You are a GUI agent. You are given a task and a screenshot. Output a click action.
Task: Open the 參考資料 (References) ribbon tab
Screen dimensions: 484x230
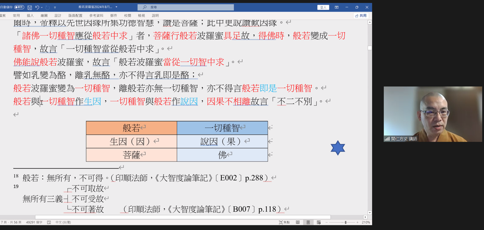[96, 16]
